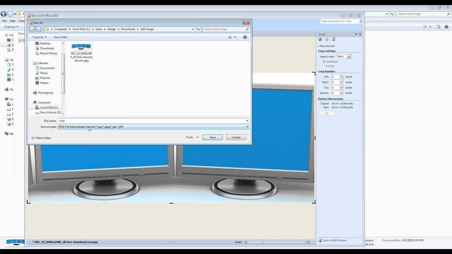Click Hide Folders button
The width and height of the screenshot is (452, 254).
click(x=41, y=138)
